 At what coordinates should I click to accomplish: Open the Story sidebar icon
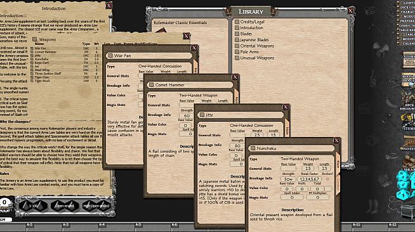409,60
